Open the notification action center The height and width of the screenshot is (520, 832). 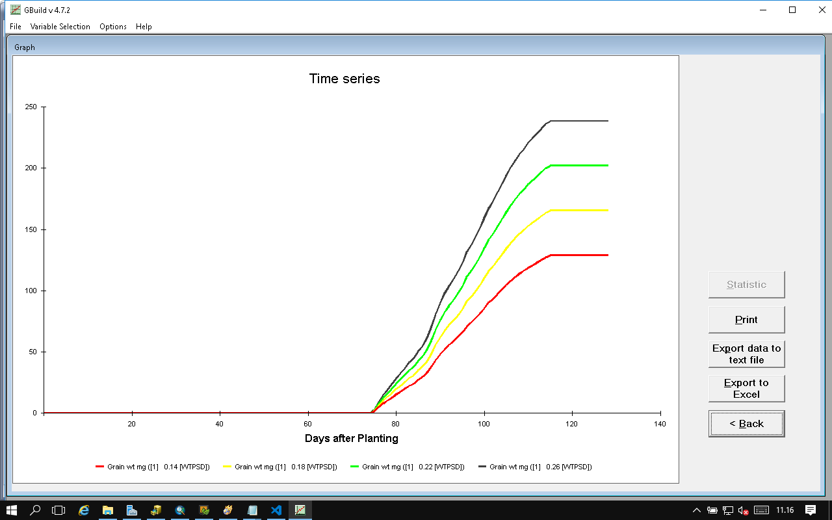coord(811,510)
